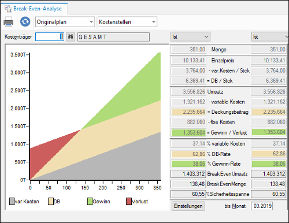Screen dimensions: 289x223
Task: Click right Gewinn / Verlust value 1.353.604
Action: point(269,132)
